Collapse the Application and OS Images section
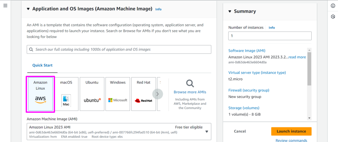The width and height of the screenshot is (338, 142). [x=28, y=9]
